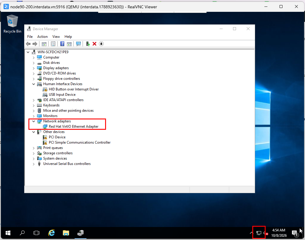Expand the Keyboards category chevron
Image resolution: width=305 pixels, height=240 pixels.
34,106
